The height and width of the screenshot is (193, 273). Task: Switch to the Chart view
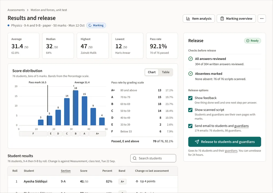tap(152, 72)
